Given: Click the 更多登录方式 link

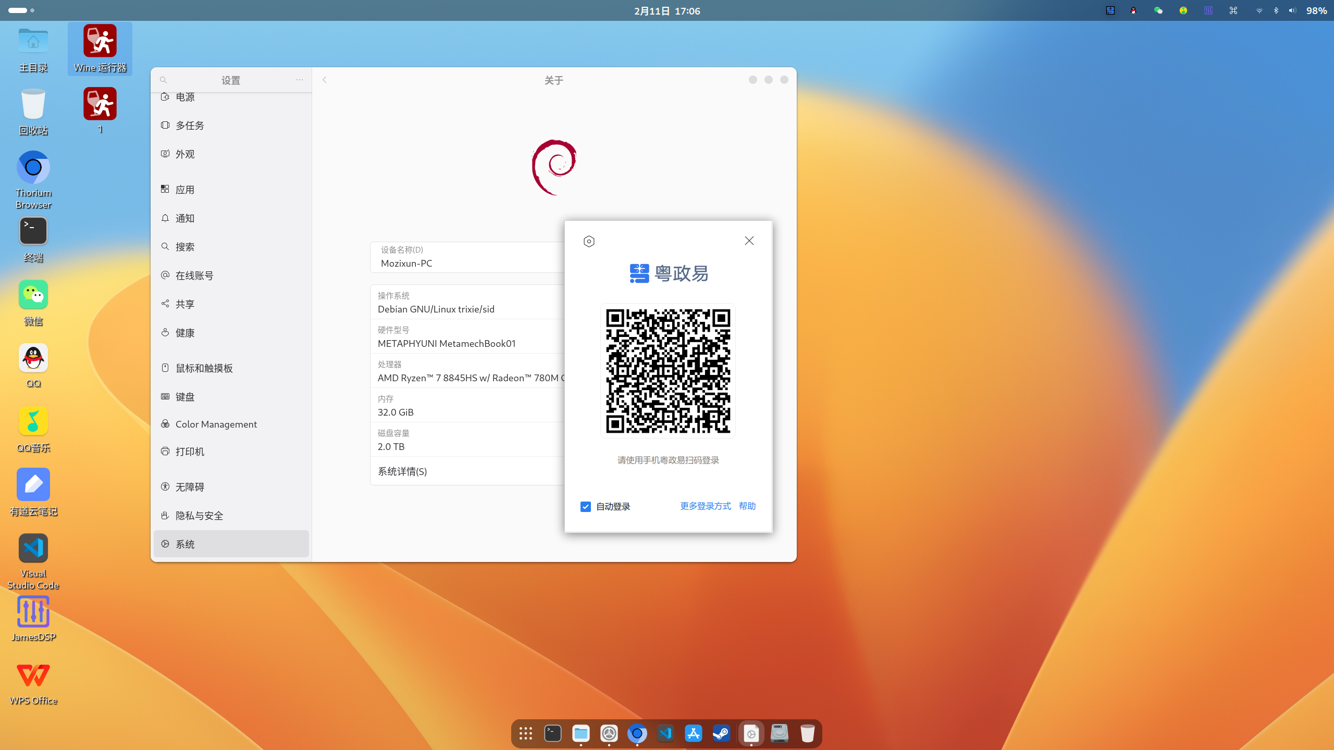Looking at the screenshot, I should coord(705,506).
